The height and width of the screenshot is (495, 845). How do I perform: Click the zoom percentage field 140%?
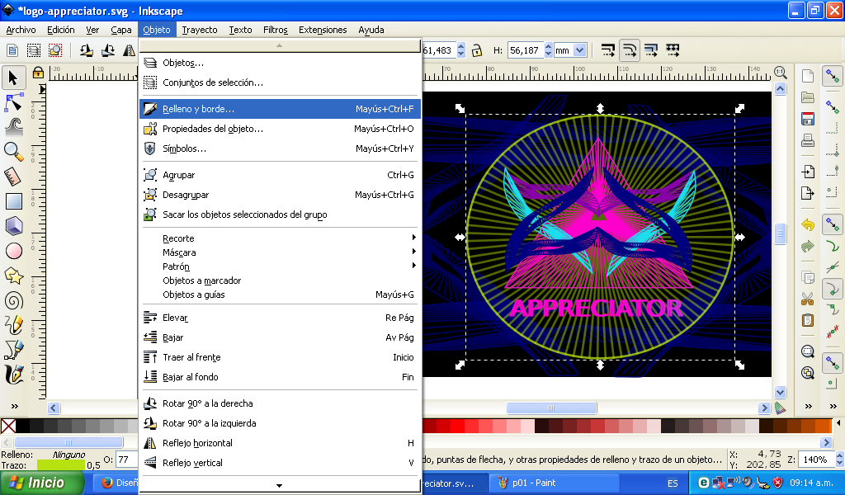pyautogui.click(x=814, y=460)
